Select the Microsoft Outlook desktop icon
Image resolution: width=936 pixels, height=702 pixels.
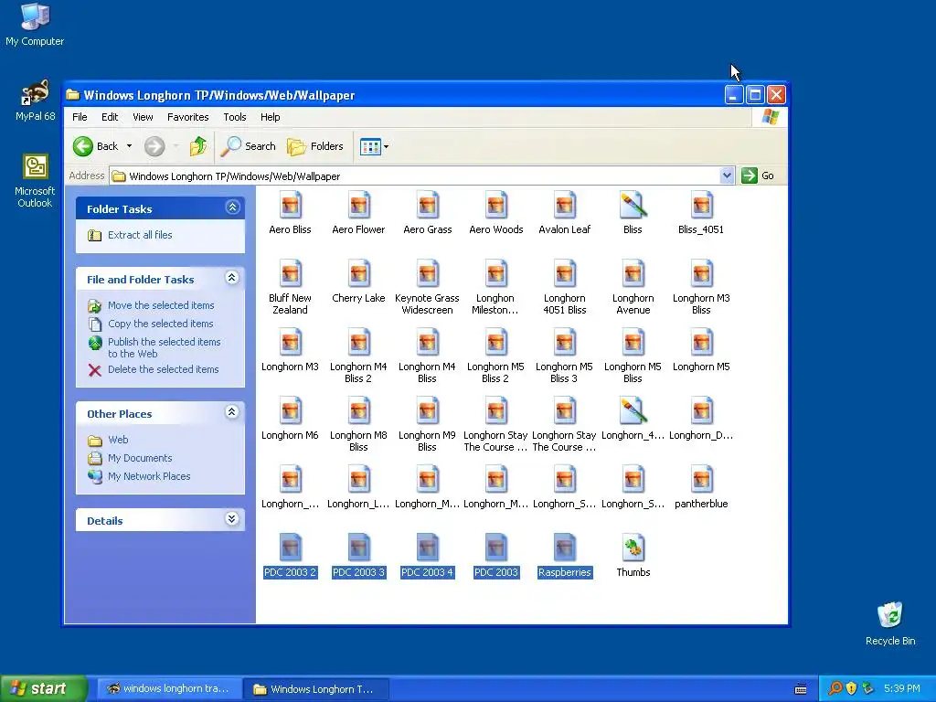[35, 181]
